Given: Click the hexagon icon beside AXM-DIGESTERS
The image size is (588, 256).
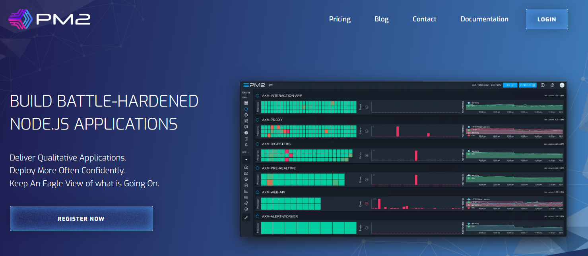Looking at the screenshot, I should pyautogui.click(x=258, y=144).
